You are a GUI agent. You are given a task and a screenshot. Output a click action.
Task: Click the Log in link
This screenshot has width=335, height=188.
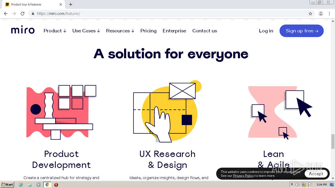[266, 31]
